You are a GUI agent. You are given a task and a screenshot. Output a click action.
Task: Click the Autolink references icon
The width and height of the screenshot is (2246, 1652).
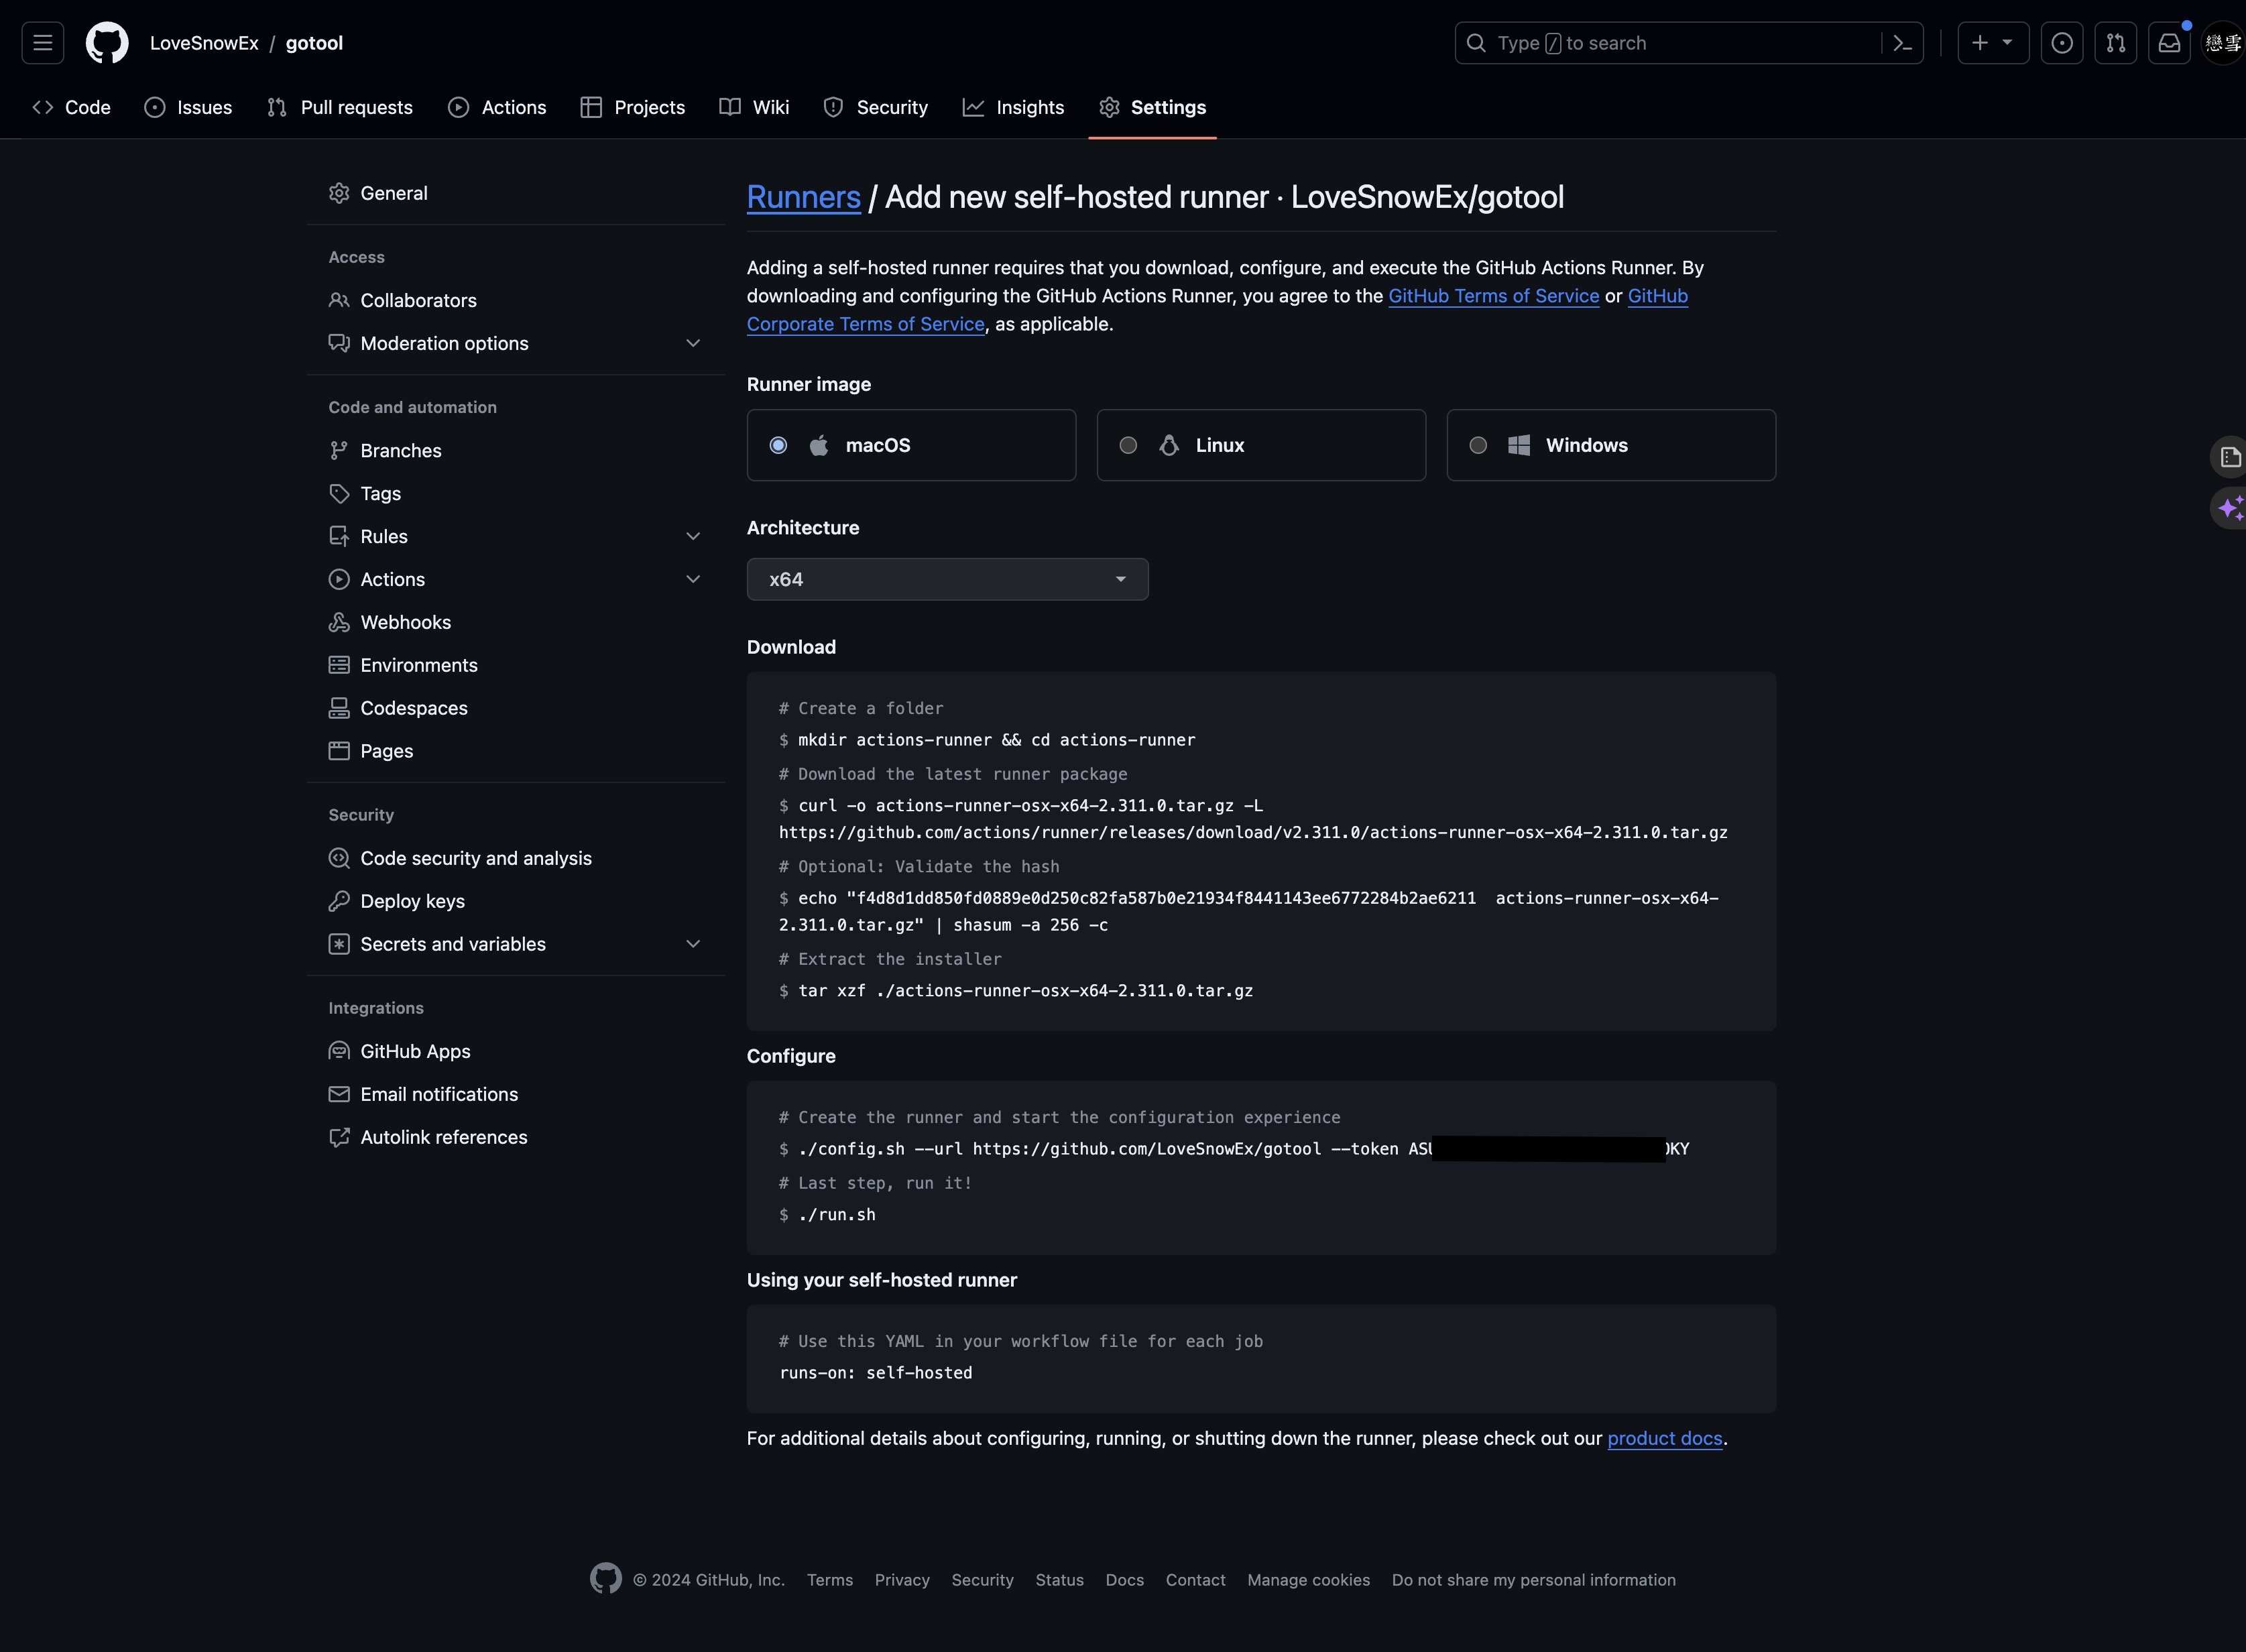(x=339, y=1137)
